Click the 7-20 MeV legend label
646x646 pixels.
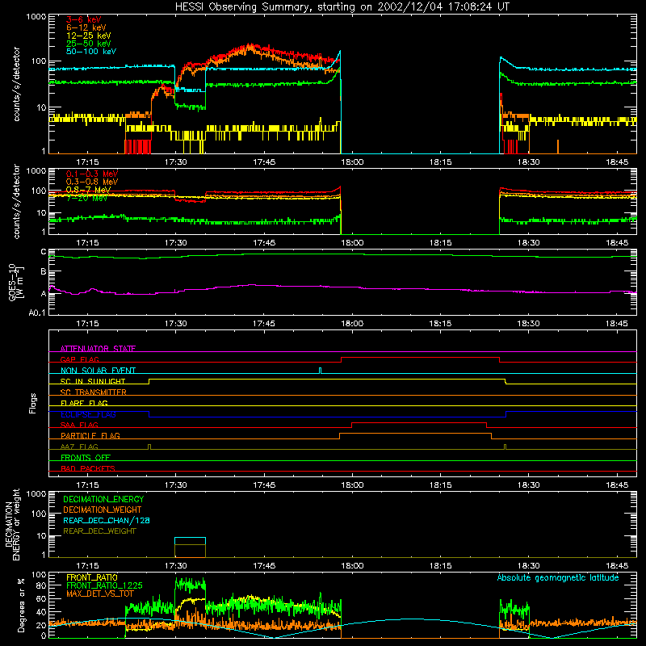[x=86, y=198]
